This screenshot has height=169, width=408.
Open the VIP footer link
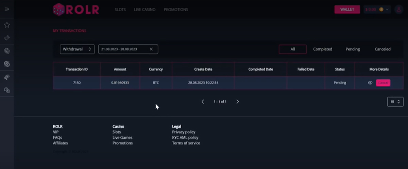pyautogui.click(x=56, y=132)
